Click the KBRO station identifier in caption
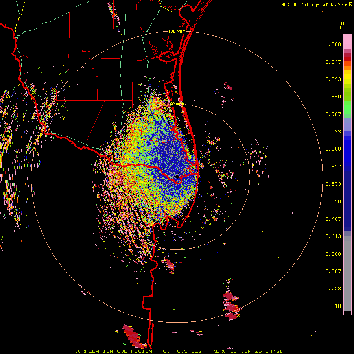Viewport: 354px width, 354px height. pyautogui.click(x=219, y=351)
